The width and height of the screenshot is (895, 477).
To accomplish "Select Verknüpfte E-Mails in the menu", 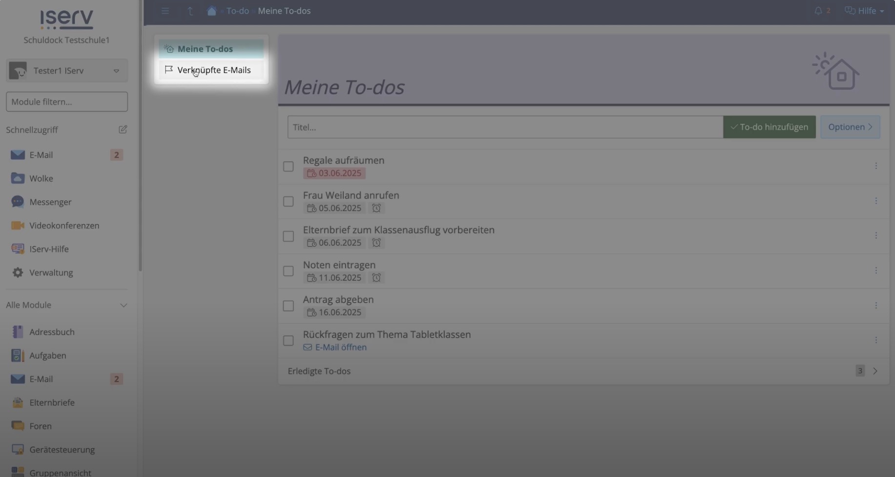I will [213, 70].
